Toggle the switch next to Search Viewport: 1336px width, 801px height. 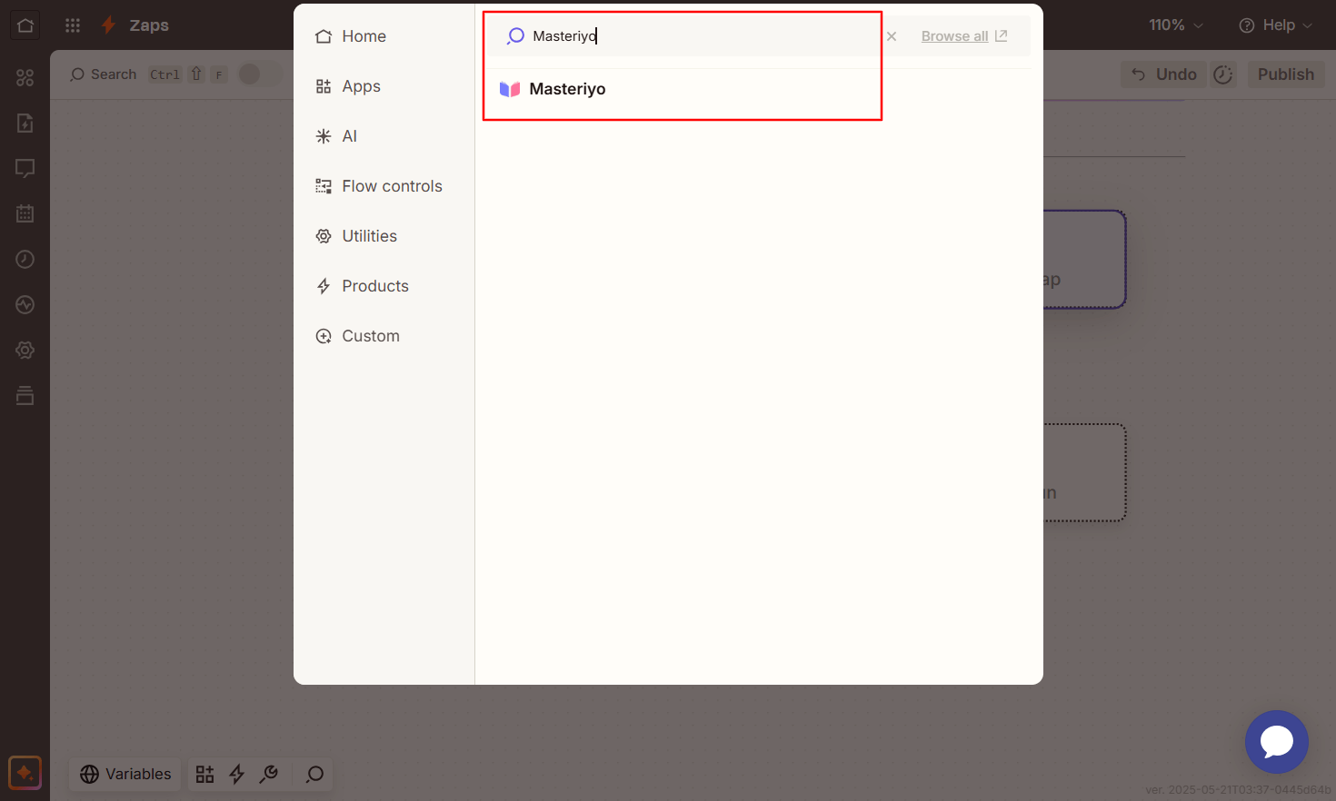260,74
